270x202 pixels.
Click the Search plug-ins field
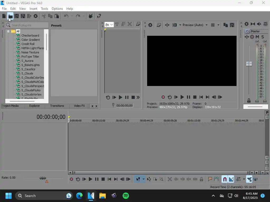[x=27, y=25]
